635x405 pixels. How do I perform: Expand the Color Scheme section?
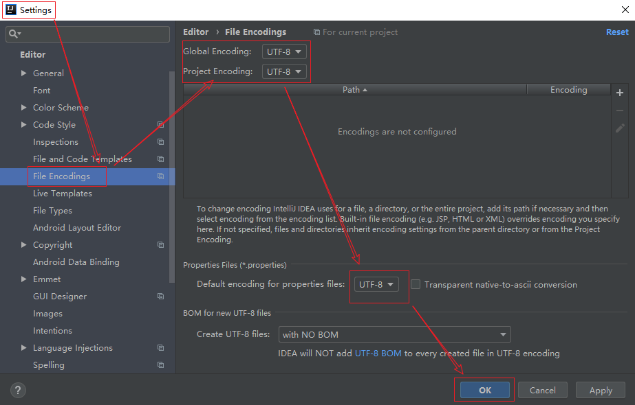(24, 108)
